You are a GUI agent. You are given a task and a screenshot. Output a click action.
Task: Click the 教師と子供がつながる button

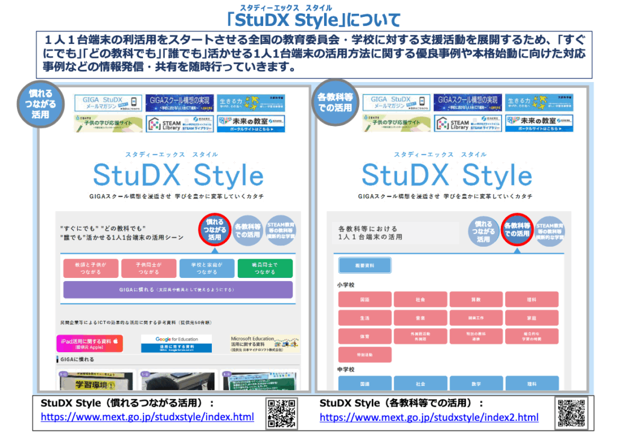tap(89, 268)
